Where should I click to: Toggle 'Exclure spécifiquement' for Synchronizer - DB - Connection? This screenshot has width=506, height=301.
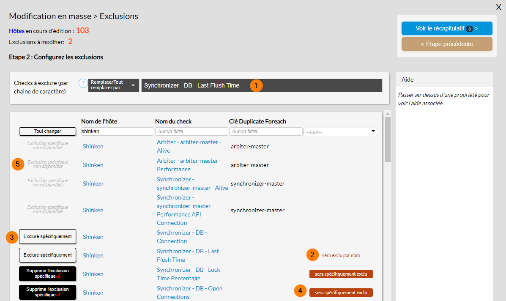[x=47, y=237]
